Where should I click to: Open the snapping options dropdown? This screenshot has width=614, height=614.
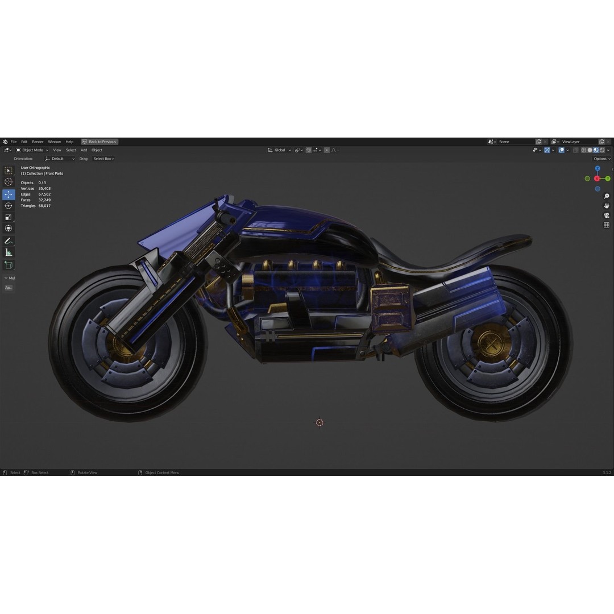[317, 150]
